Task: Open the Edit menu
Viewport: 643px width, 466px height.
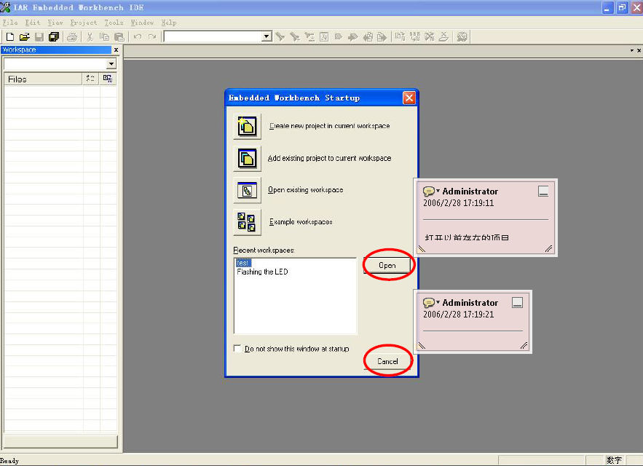Action: click(x=32, y=23)
